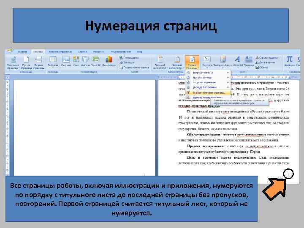Choose Текущее положение menu entry
304x228 pixels.
tap(208, 87)
